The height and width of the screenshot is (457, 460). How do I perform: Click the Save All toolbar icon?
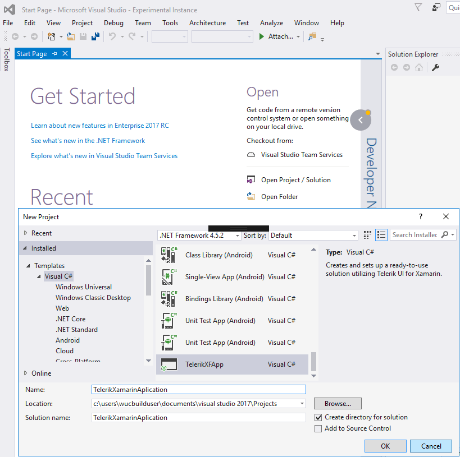tap(95, 36)
